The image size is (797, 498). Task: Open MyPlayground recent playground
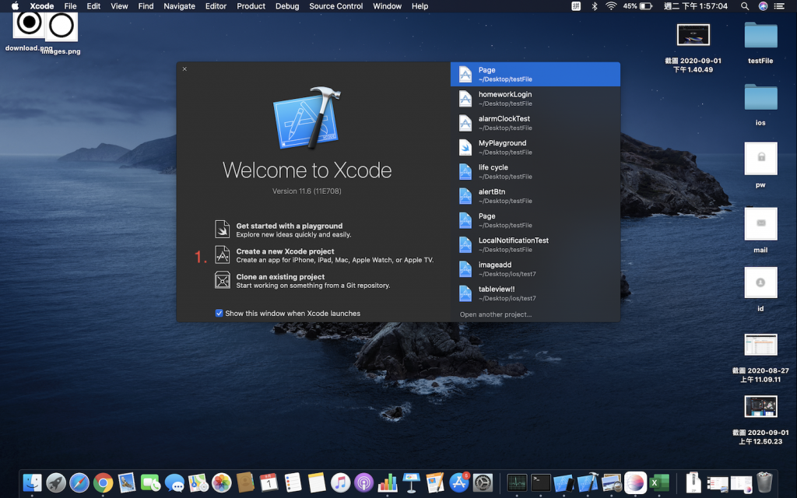[x=535, y=147]
